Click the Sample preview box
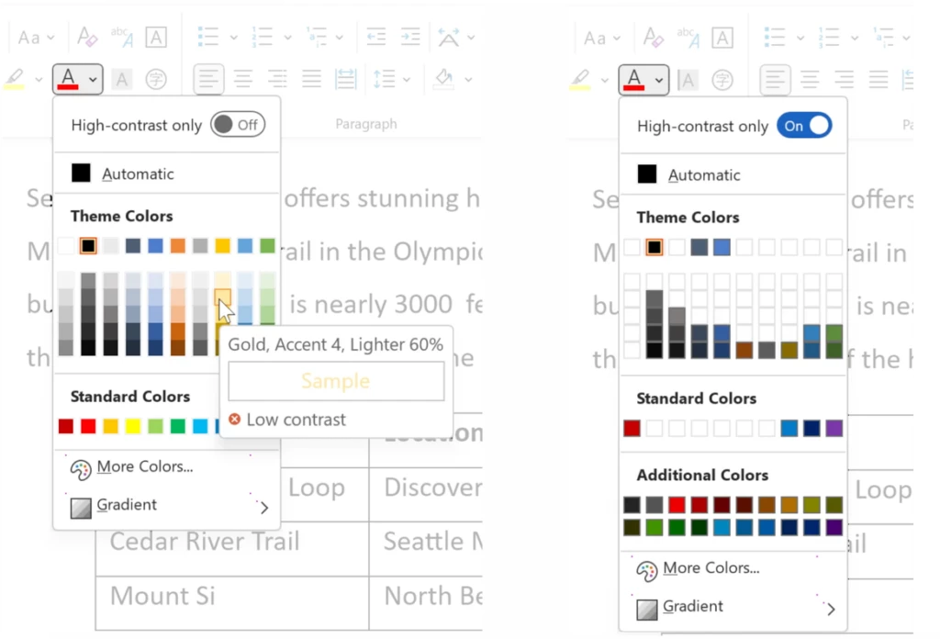 pyautogui.click(x=336, y=381)
